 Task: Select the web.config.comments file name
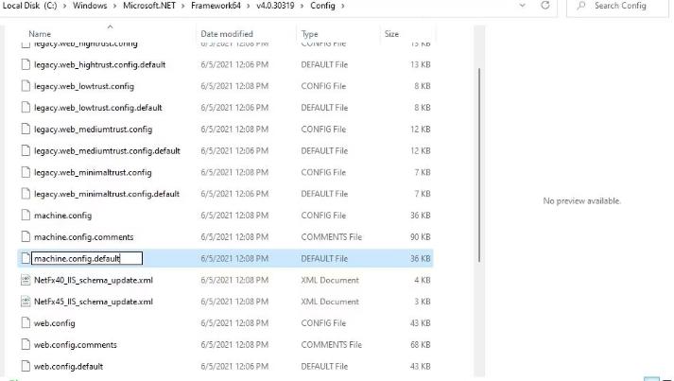click(x=76, y=344)
